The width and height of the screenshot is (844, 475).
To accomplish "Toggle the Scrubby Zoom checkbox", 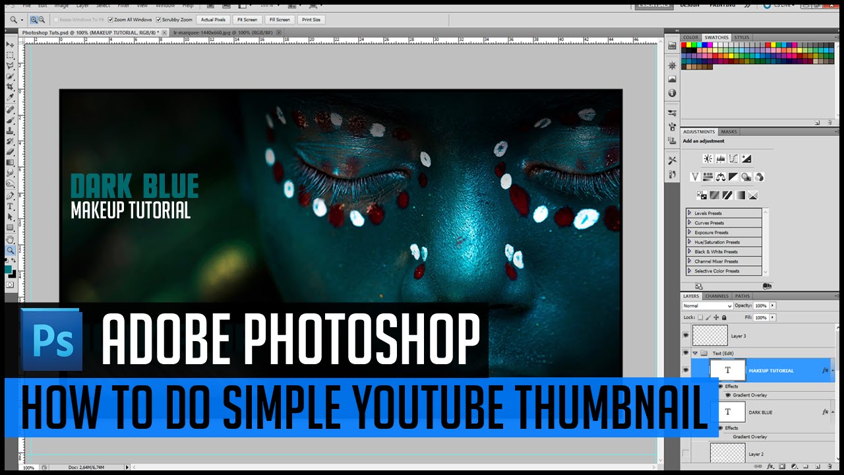I will [x=158, y=20].
